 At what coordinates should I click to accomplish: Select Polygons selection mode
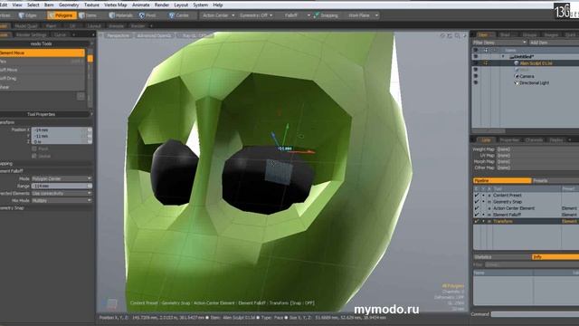[62, 15]
